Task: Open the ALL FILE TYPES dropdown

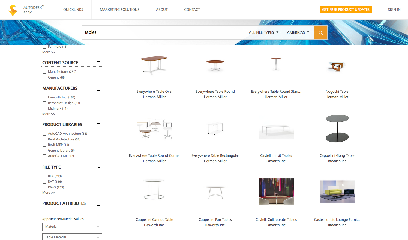Action: click(x=263, y=32)
